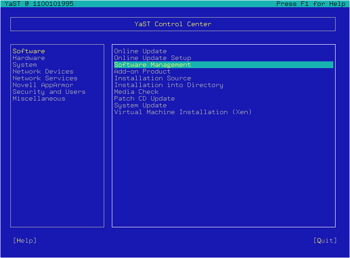Screen dimensions: 350x258
Task: Launch Installation into Directory
Action: click(x=168, y=85)
